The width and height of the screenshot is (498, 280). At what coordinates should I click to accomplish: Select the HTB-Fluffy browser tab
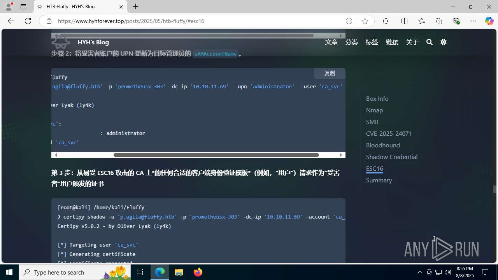(x=81, y=7)
